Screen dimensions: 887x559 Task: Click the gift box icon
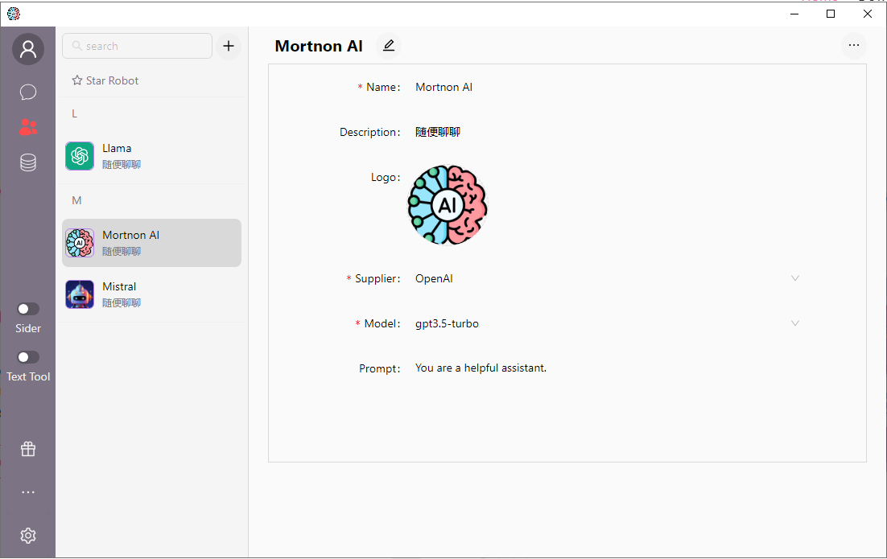[x=28, y=450]
